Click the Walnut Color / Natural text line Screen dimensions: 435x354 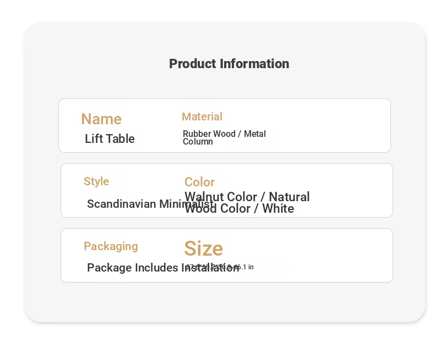[x=247, y=197]
